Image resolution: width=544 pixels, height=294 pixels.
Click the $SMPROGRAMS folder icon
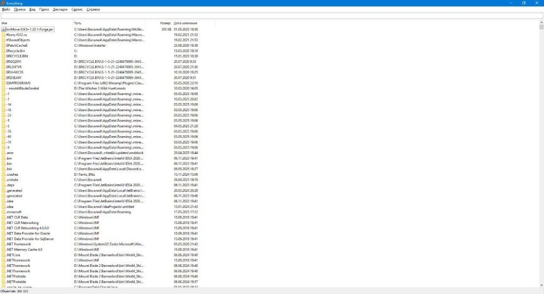(3, 83)
